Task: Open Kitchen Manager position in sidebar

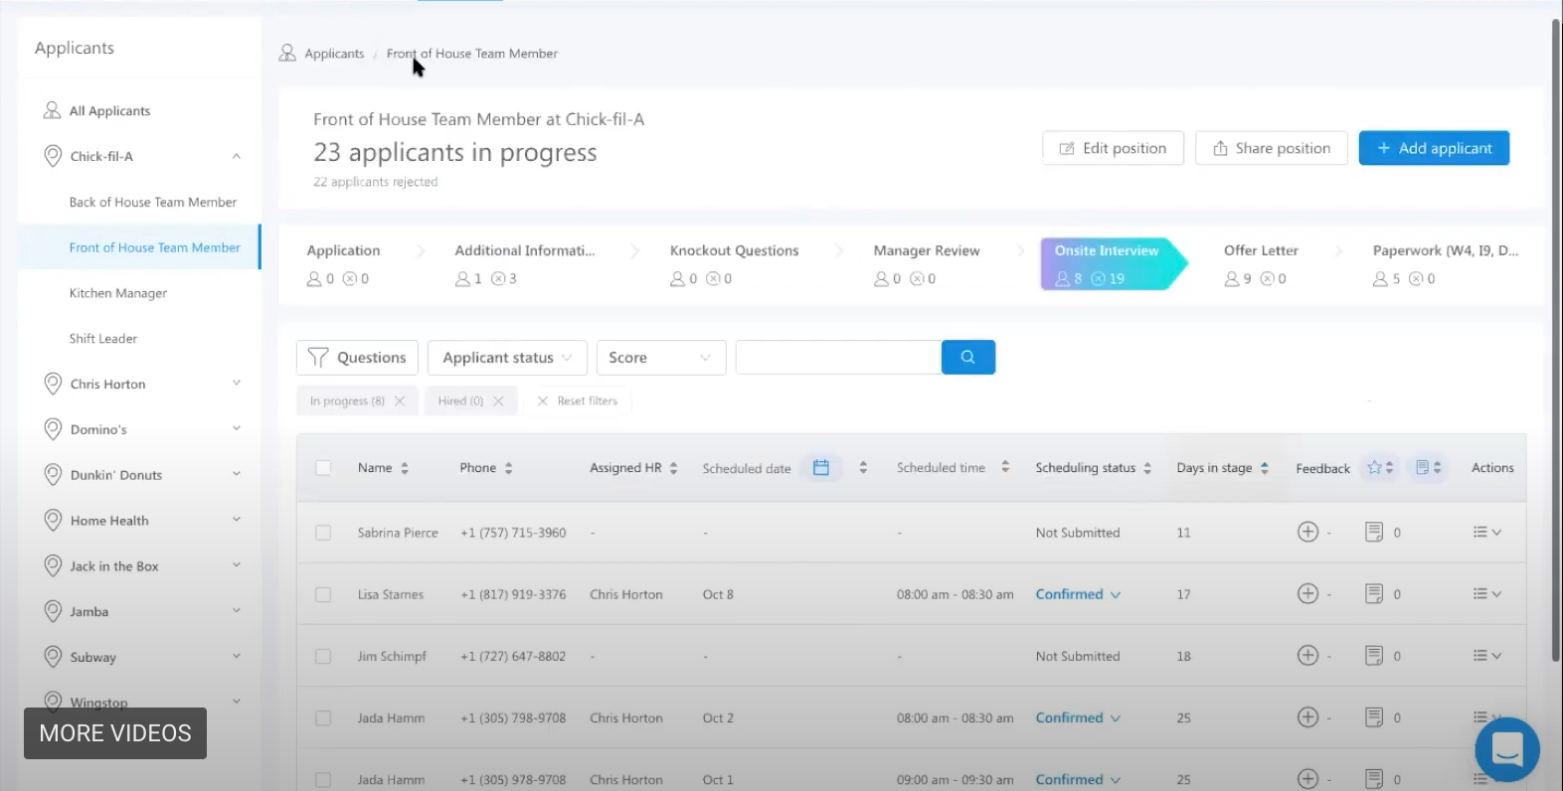Action: pyautogui.click(x=118, y=293)
